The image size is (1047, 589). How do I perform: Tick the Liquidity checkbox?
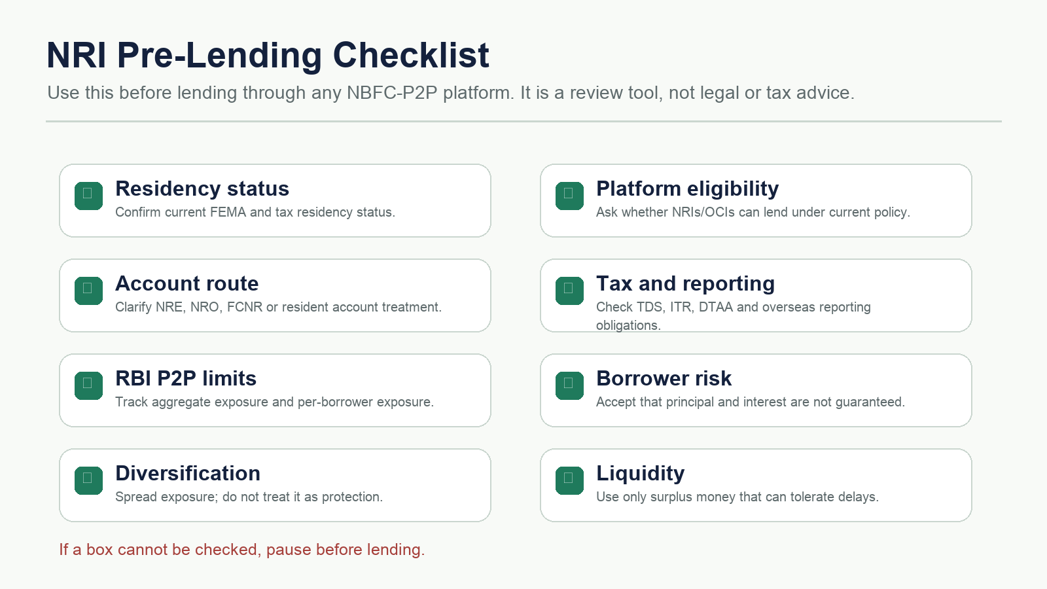pos(569,480)
